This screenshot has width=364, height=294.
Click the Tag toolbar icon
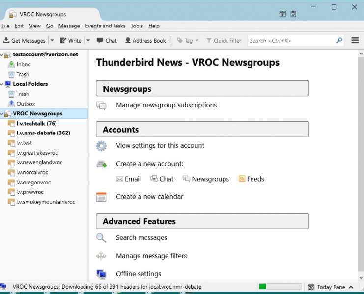[180, 41]
